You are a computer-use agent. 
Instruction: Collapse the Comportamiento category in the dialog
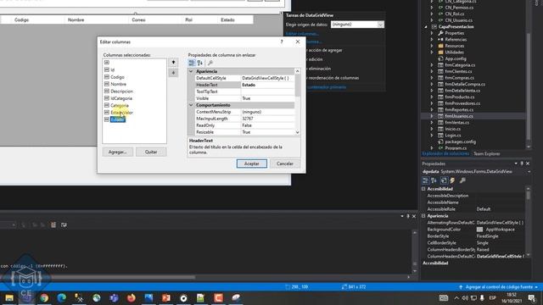tap(191, 105)
